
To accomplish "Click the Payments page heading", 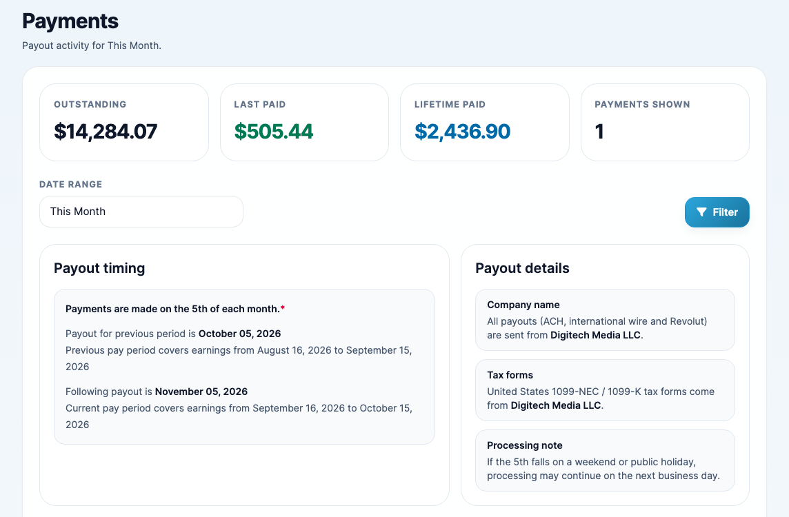I will click(x=70, y=21).
